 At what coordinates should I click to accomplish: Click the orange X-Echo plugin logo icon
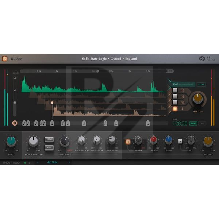pyautogui.click(x=5, y=59)
